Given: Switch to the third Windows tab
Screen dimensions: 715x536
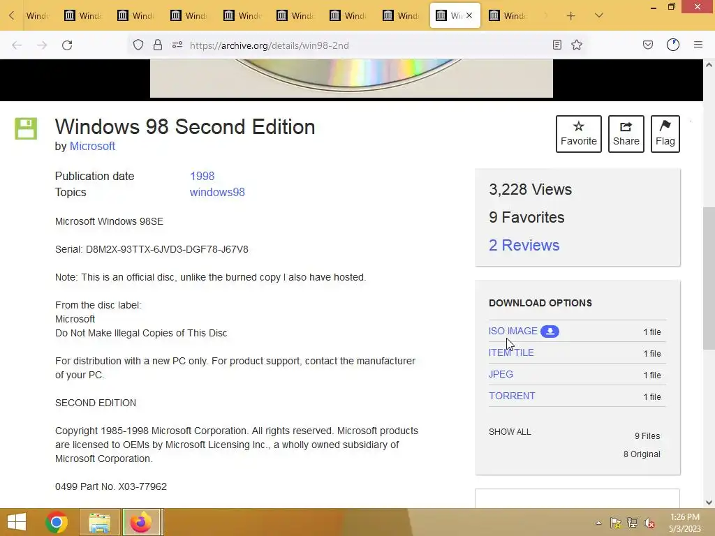Looking at the screenshot, I should tap(136, 16).
